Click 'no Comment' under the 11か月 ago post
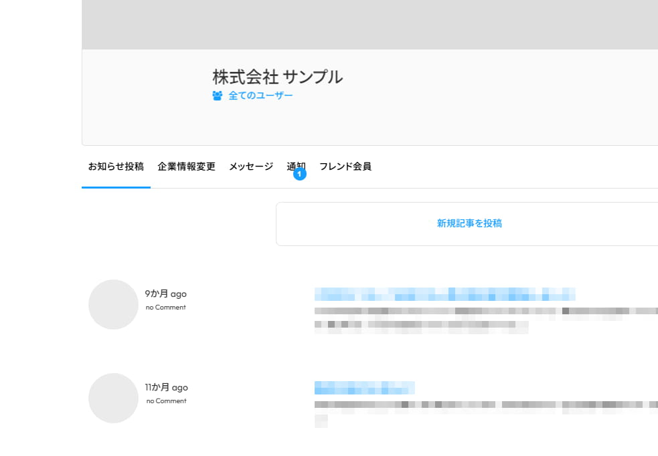Viewport: 658px width, 456px height. (165, 401)
